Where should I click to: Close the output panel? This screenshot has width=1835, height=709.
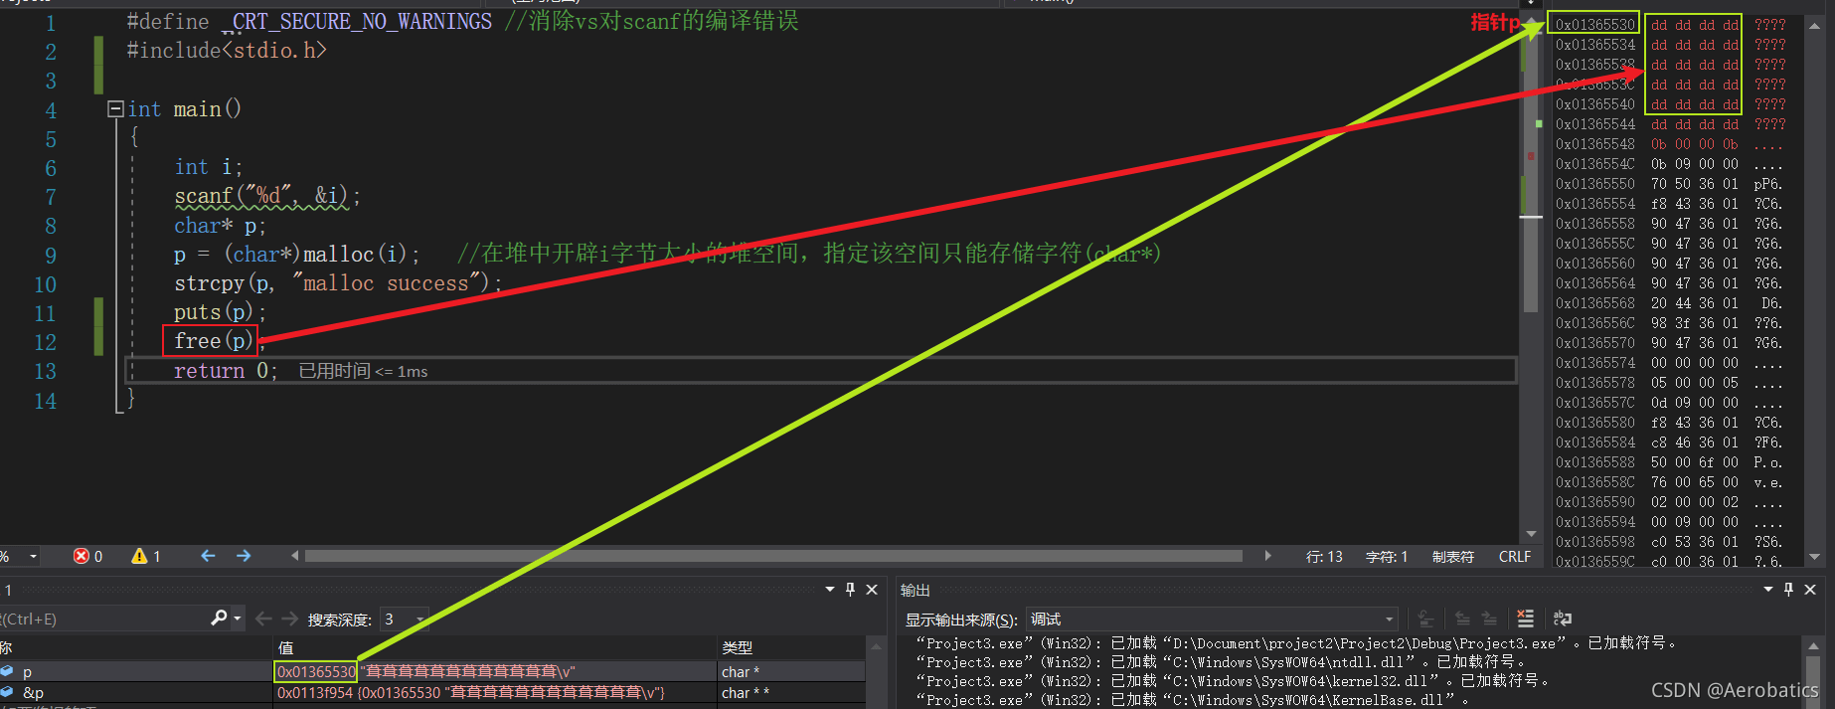click(1810, 590)
